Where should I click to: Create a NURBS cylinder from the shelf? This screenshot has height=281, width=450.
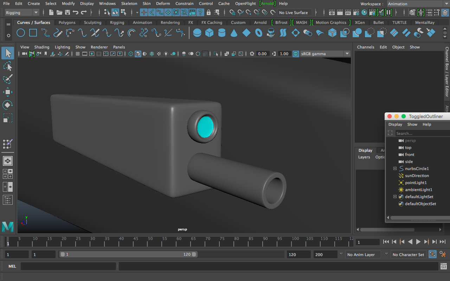pos(222,33)
